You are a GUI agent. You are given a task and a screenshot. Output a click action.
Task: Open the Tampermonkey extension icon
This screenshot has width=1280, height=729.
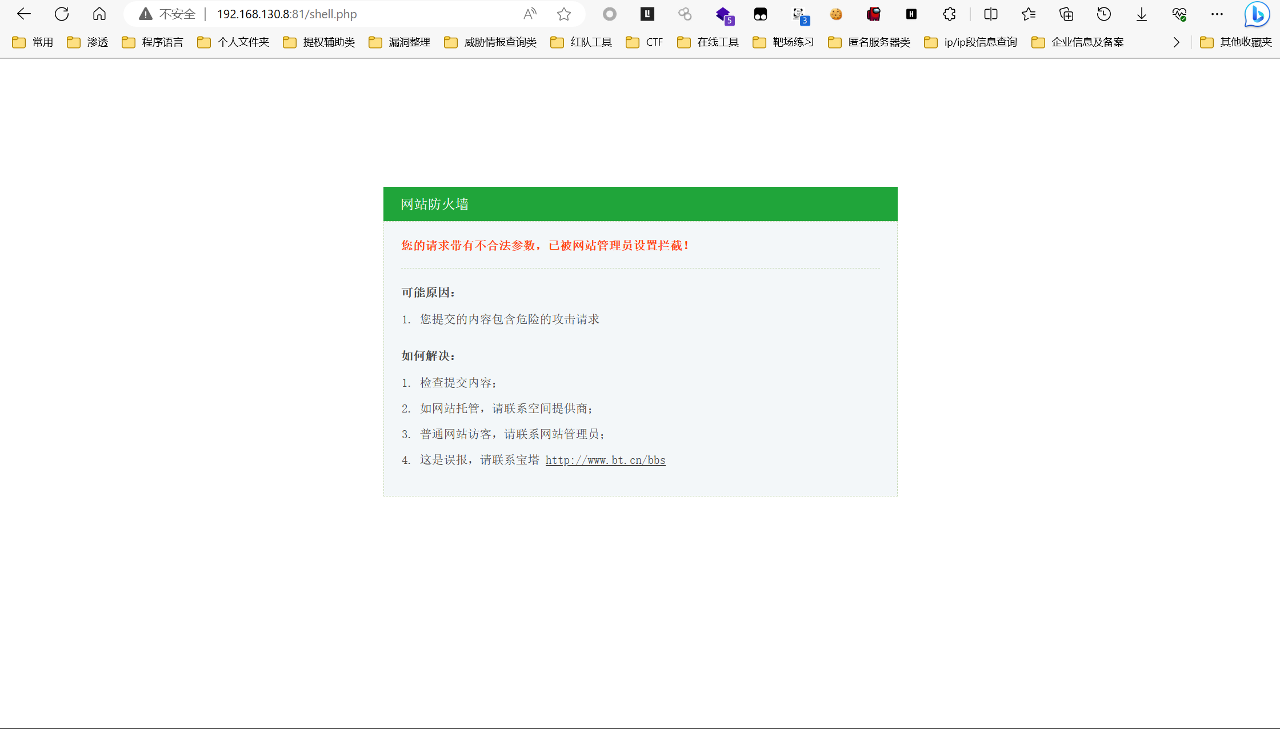point(761,14)
